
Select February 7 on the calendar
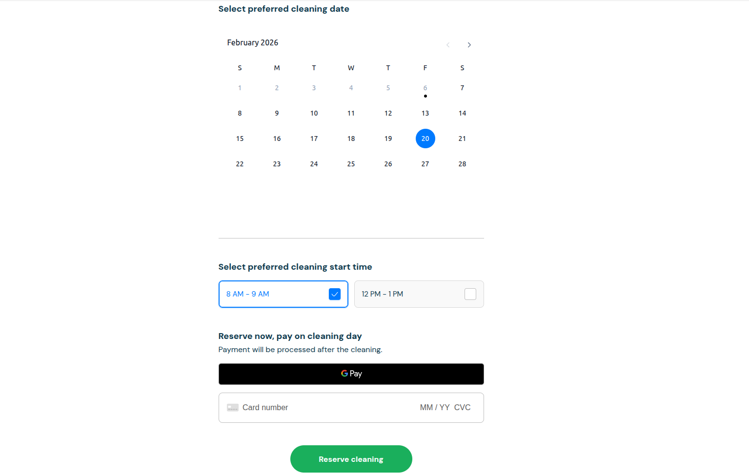[x=462, y=88]
